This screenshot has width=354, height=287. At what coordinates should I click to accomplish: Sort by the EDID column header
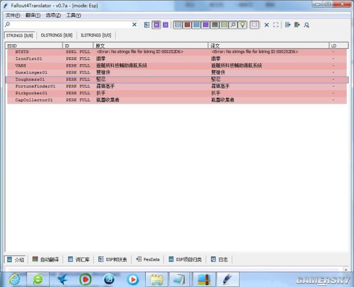click(x=34, y=46)
